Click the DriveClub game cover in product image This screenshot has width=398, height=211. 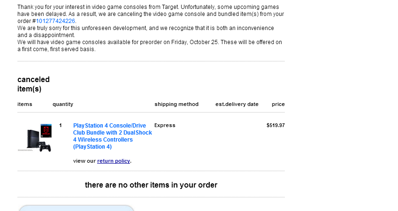46,131
